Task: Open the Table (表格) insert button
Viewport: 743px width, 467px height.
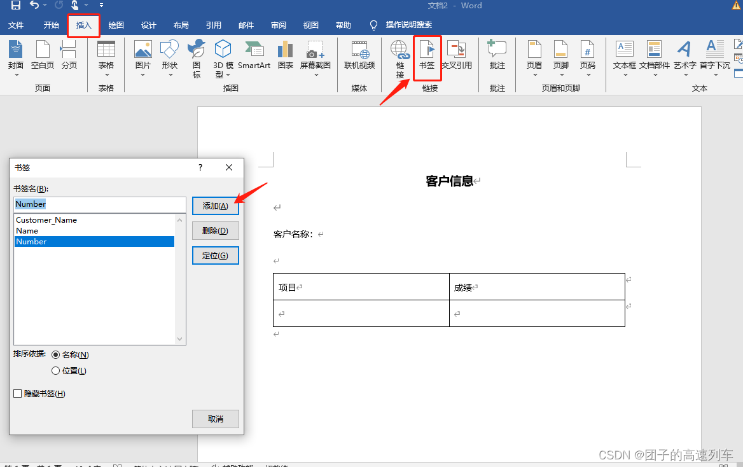Action: [x=106, y=59]
